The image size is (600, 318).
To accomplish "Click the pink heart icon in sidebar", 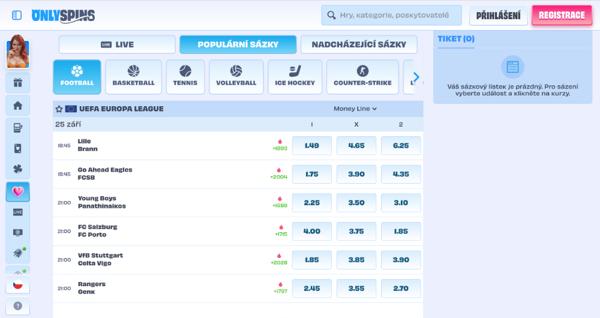I will (17, 191).
